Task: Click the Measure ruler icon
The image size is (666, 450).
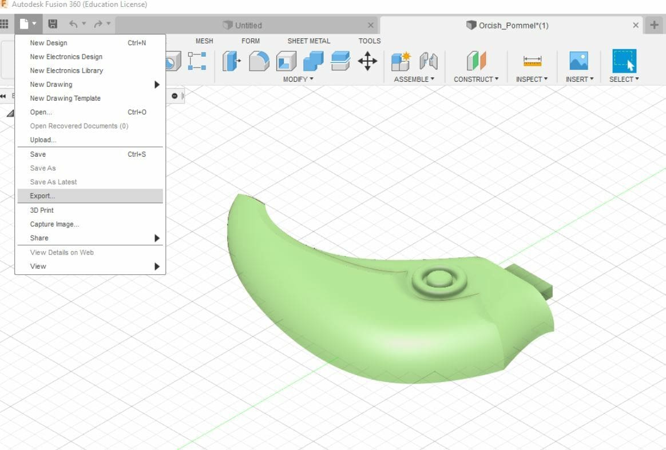Action: [532, 62]
